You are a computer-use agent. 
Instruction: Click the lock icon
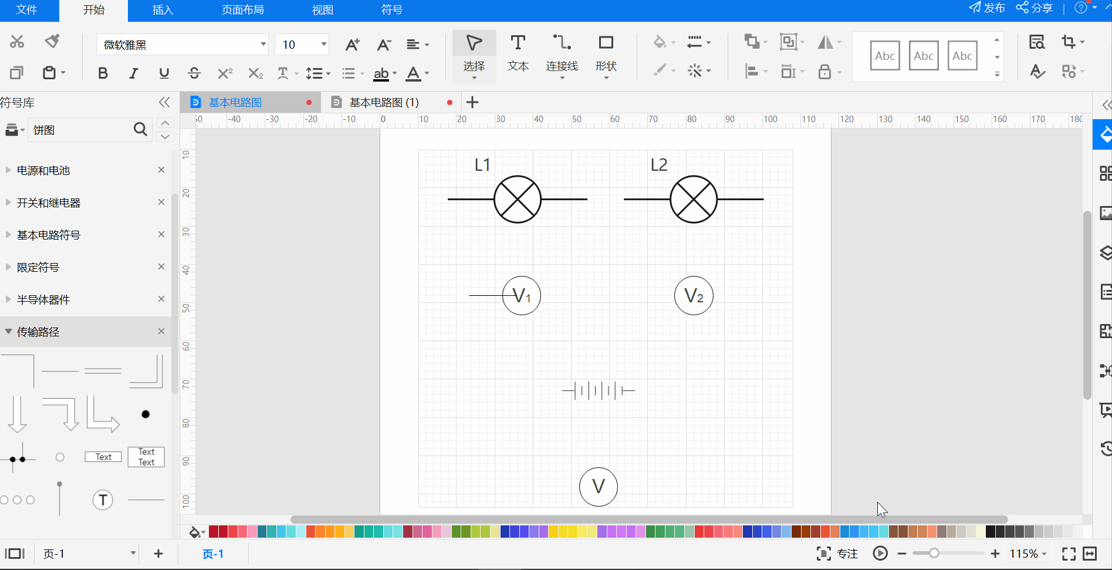[x=824, y=72]
